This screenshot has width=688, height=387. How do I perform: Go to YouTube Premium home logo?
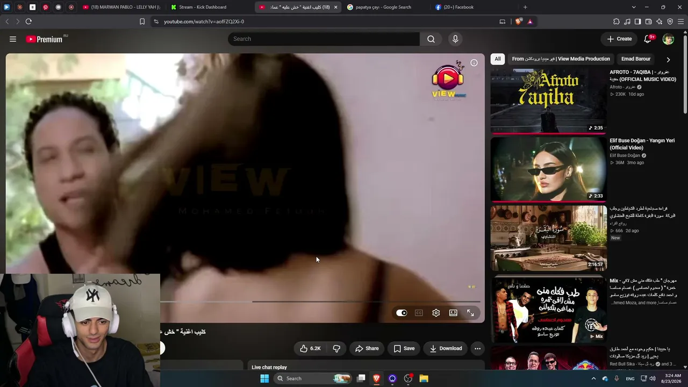(44, 39)
